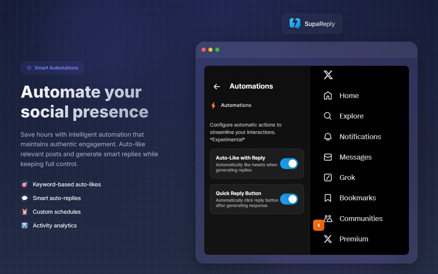Collapse the panel with the orange arrow tab
438x274 pixels.
pos(319,225)
